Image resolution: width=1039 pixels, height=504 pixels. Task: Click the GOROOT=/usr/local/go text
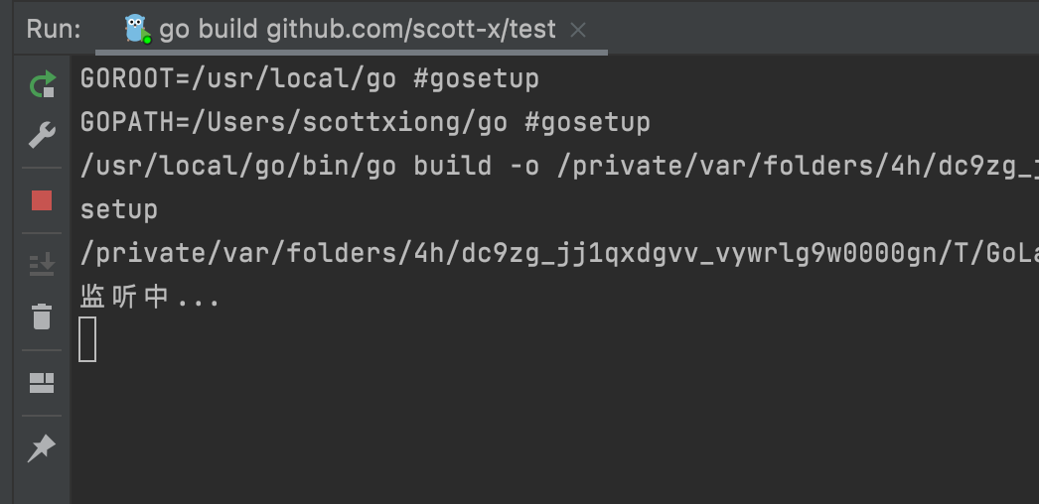(238, 78)
